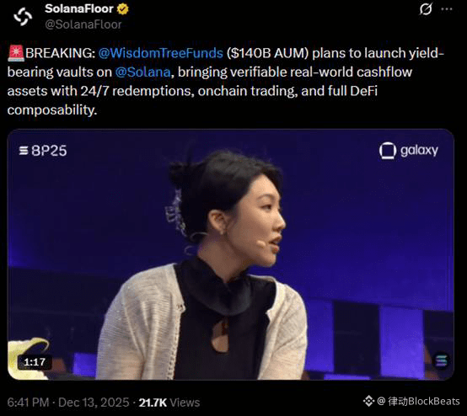Click the Solana watermark icon in video
467x416 pixels.
pos(441,360)
